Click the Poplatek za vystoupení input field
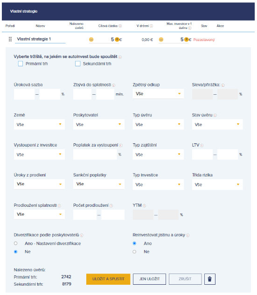 pyautogui.click(x=95, y=155)
